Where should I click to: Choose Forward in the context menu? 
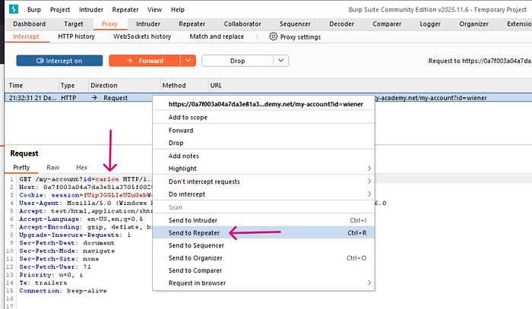[x=264, y=131]
